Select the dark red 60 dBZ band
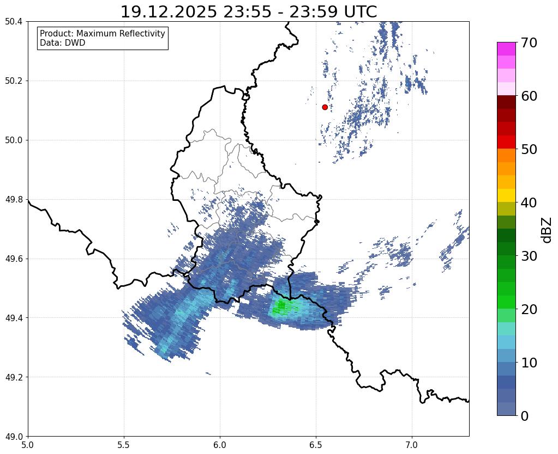Image resolution: width=558 pixels, height=454 pixels. [506, 102]
